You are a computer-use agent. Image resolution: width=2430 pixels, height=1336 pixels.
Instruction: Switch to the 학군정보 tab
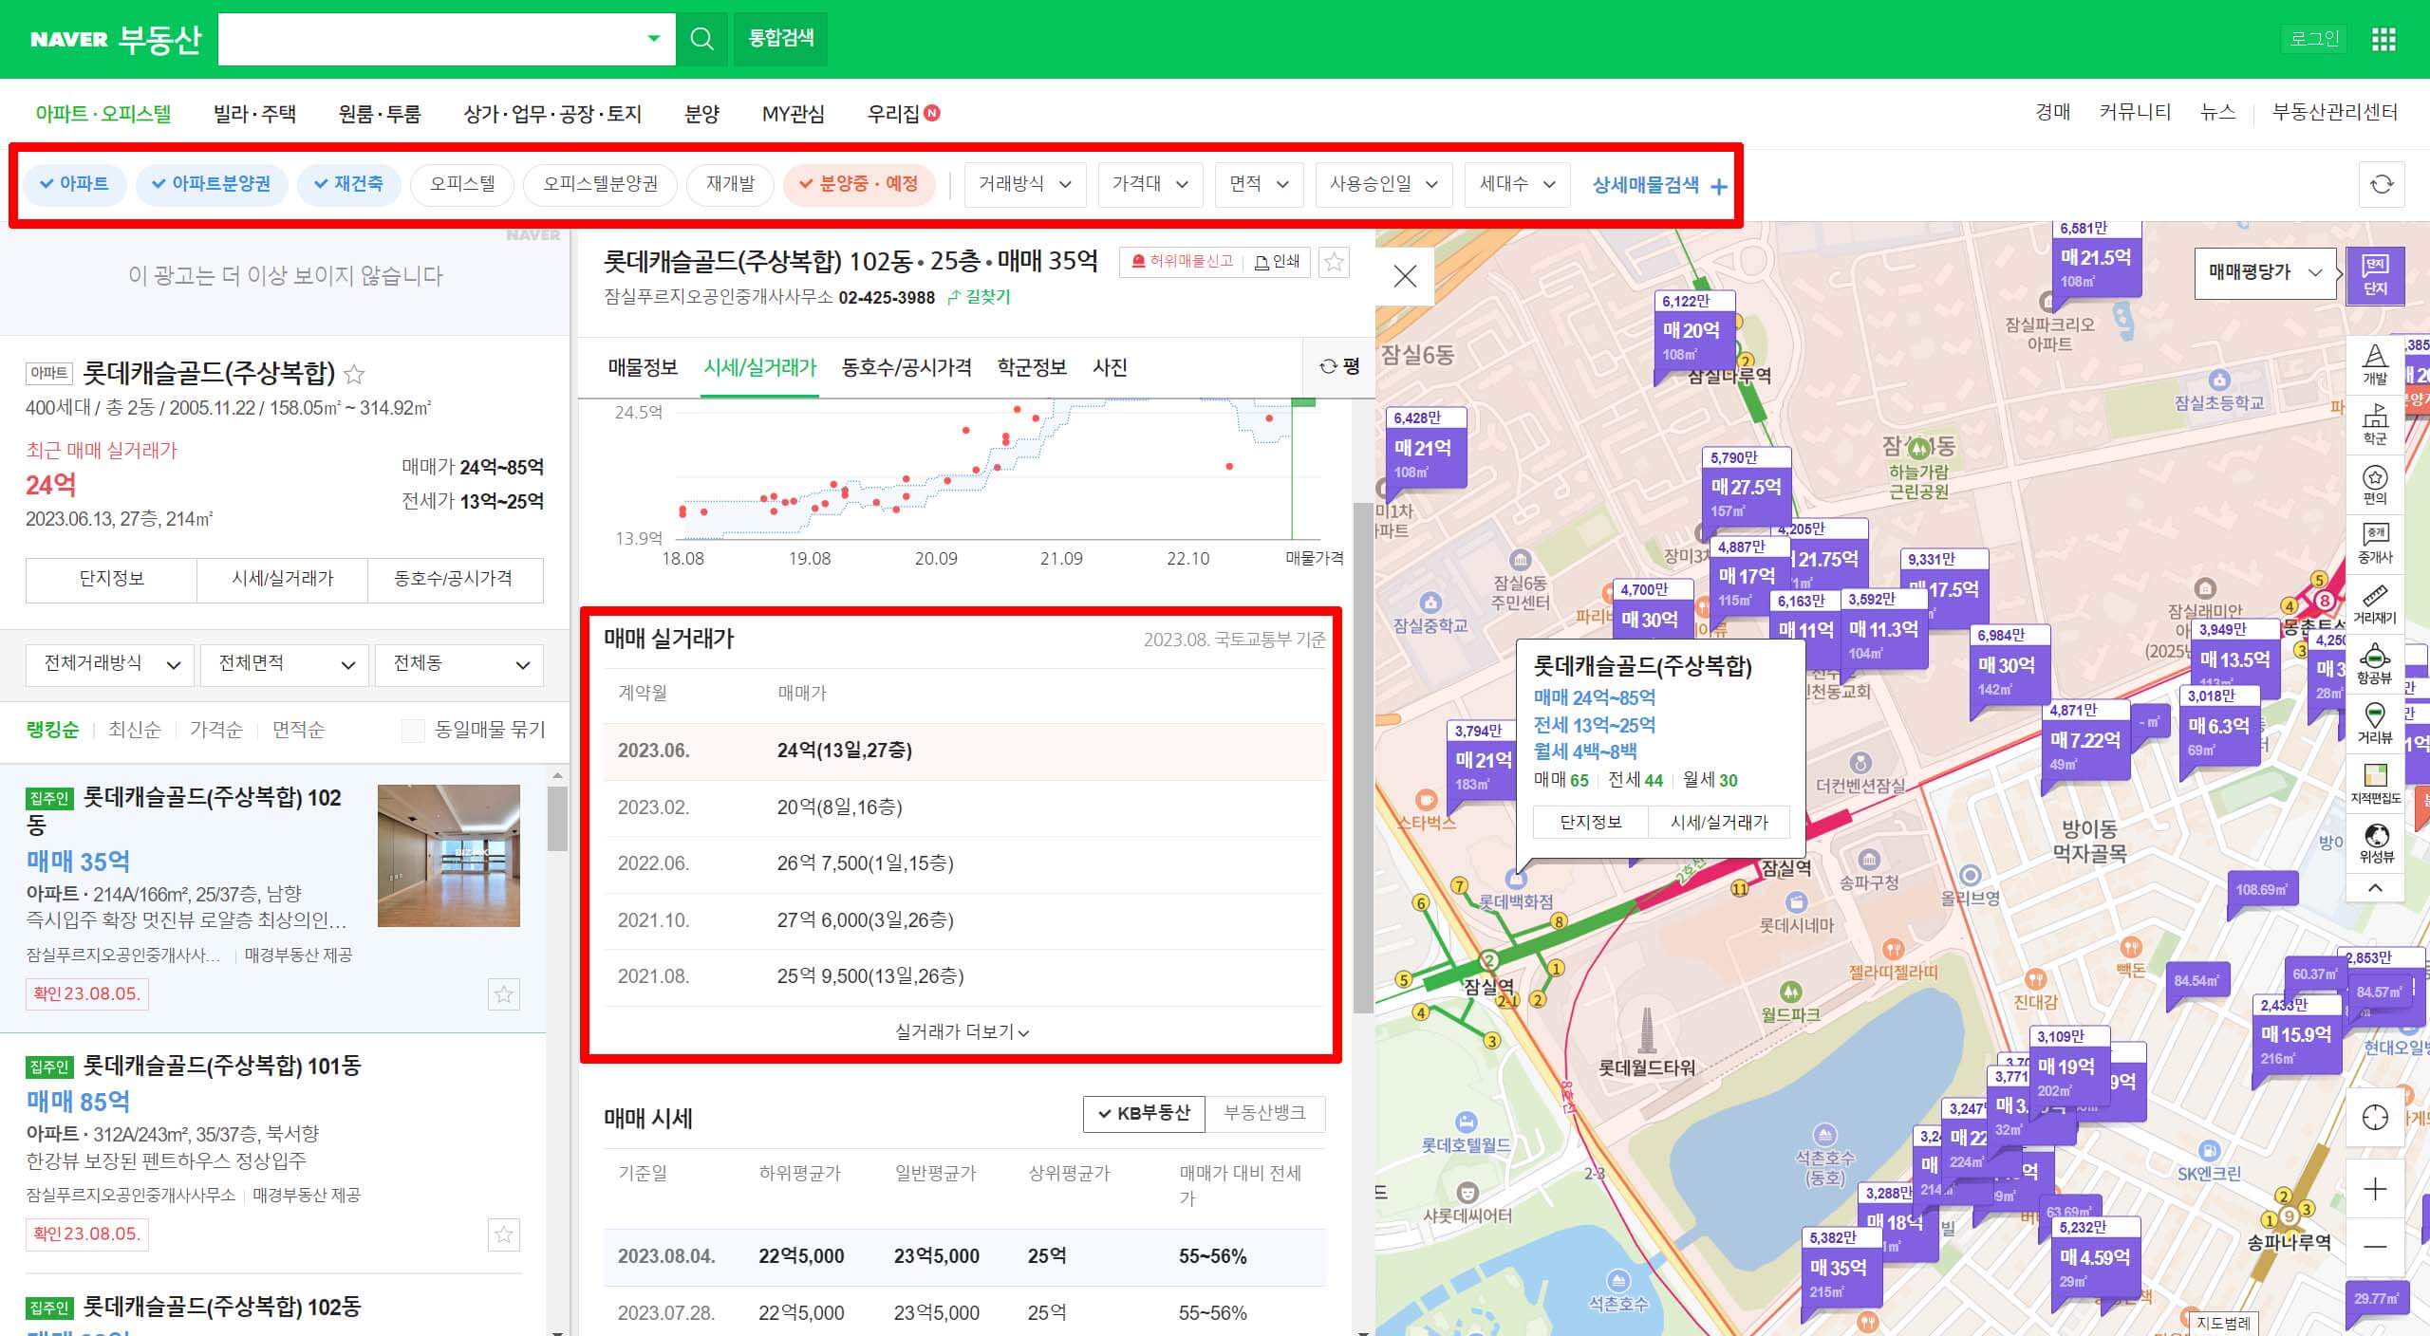pos(1031,367)
